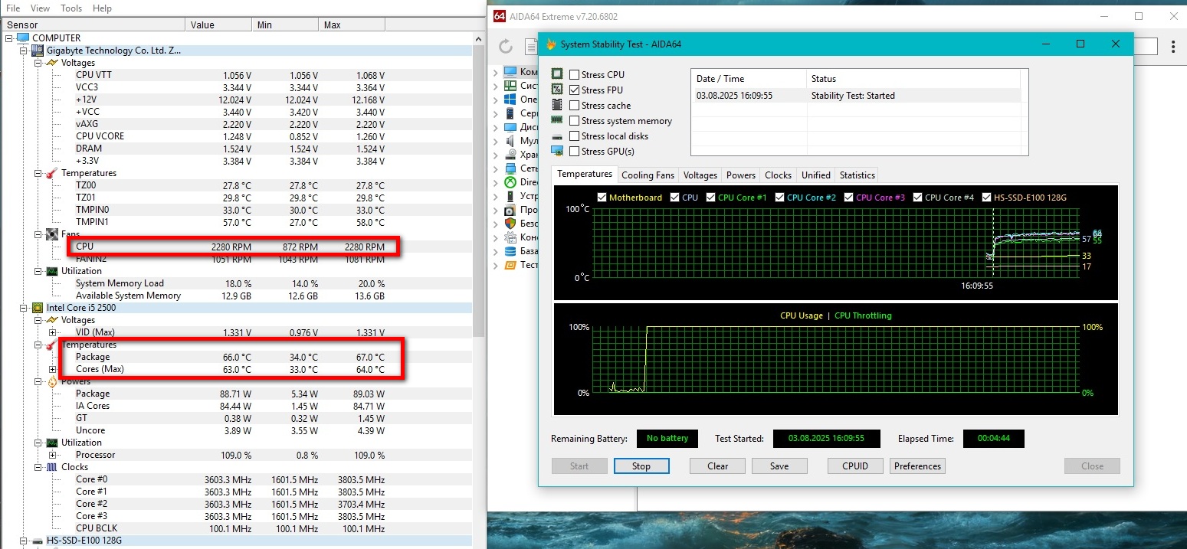Hide the Motherboard line in temperature graph

(602, 198)
